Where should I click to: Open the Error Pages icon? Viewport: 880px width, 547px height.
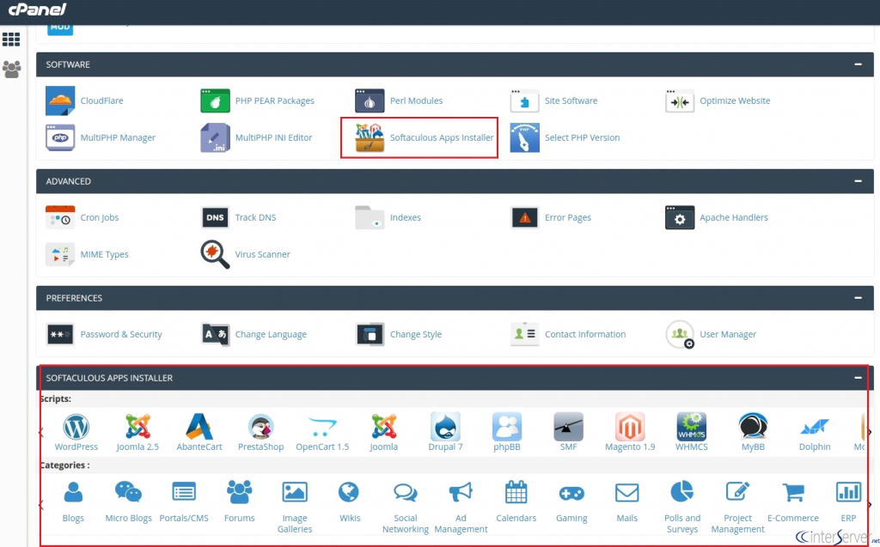point(524,217)
